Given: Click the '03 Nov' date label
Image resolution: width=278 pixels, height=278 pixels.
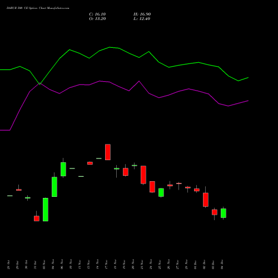Looking at the screenshot, I should coord(44,264).
